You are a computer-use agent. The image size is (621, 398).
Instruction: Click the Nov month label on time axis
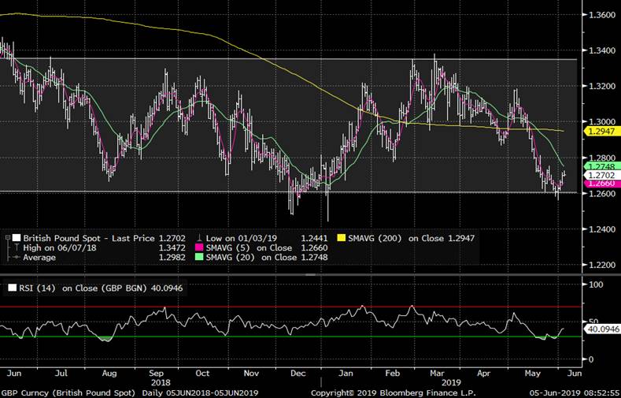[251, 373]
